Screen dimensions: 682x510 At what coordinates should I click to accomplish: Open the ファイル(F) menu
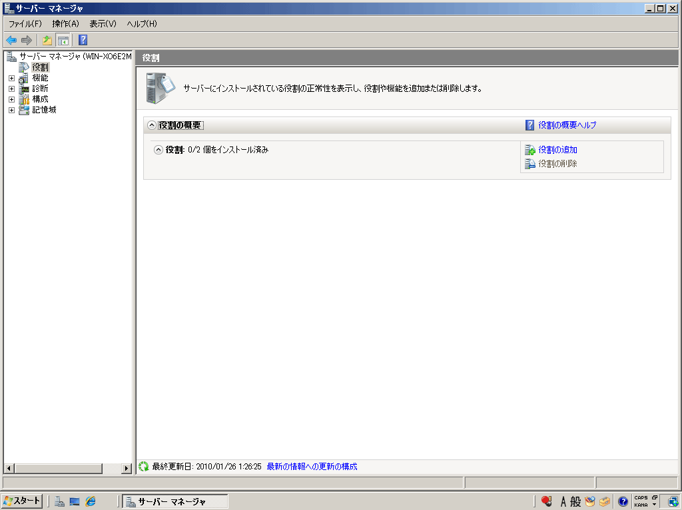[25, 24]
